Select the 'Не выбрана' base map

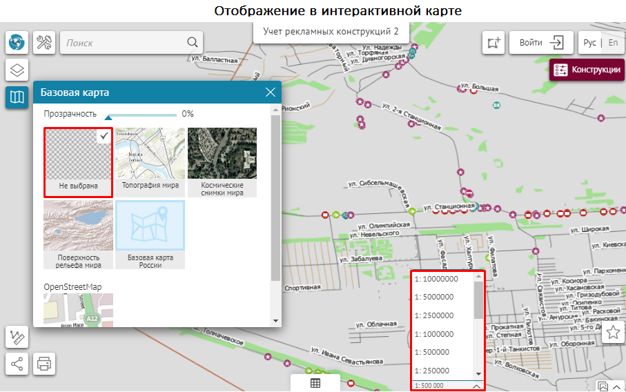tap(78, 162)
